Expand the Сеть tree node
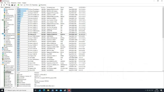The width and height of the screenshot is (164, 92). click(x=1, y=54)
